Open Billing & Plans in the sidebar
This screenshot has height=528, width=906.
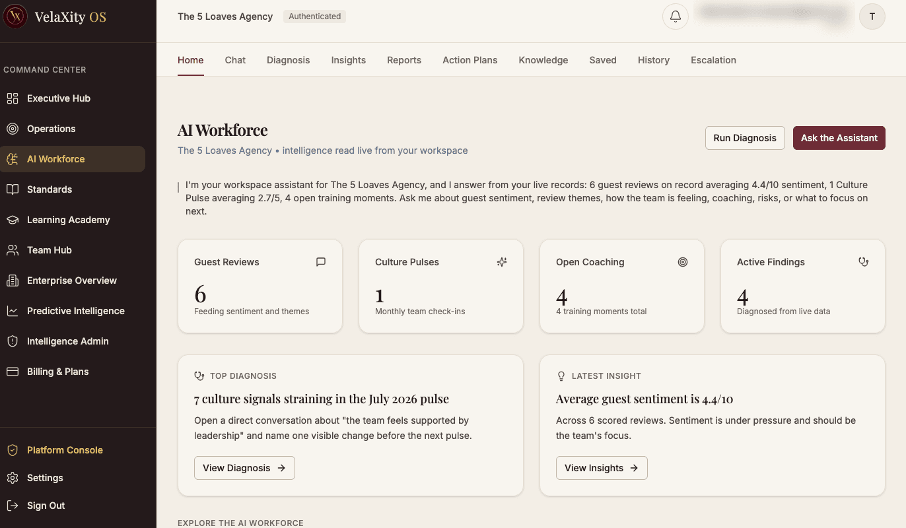73,372
